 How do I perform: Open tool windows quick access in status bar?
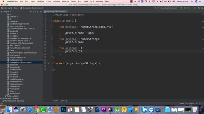[2, 104]
